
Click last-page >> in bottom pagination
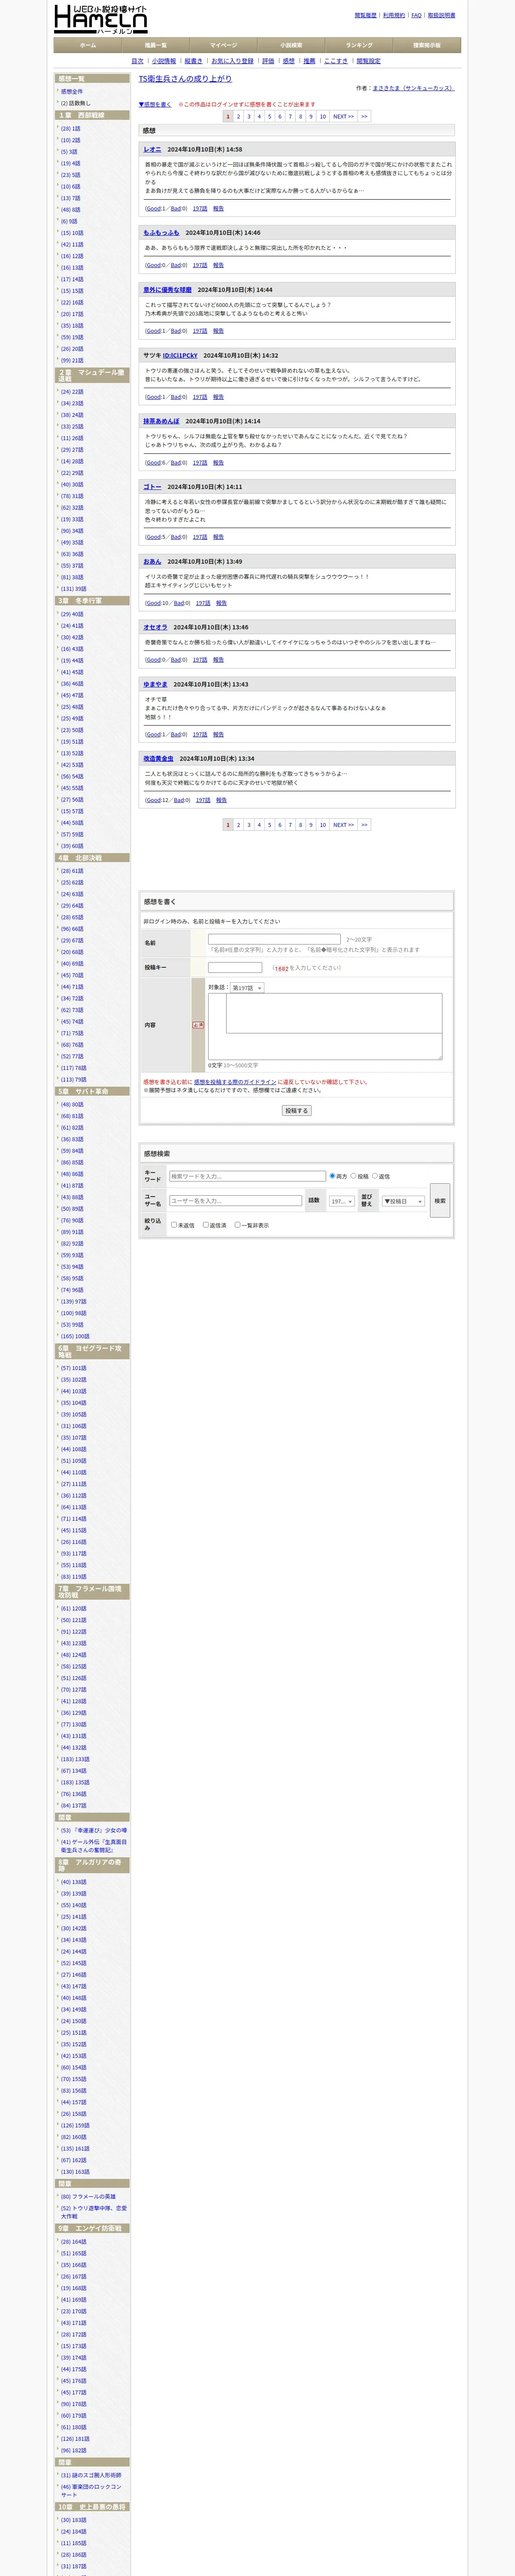click(x=364, y=825)
